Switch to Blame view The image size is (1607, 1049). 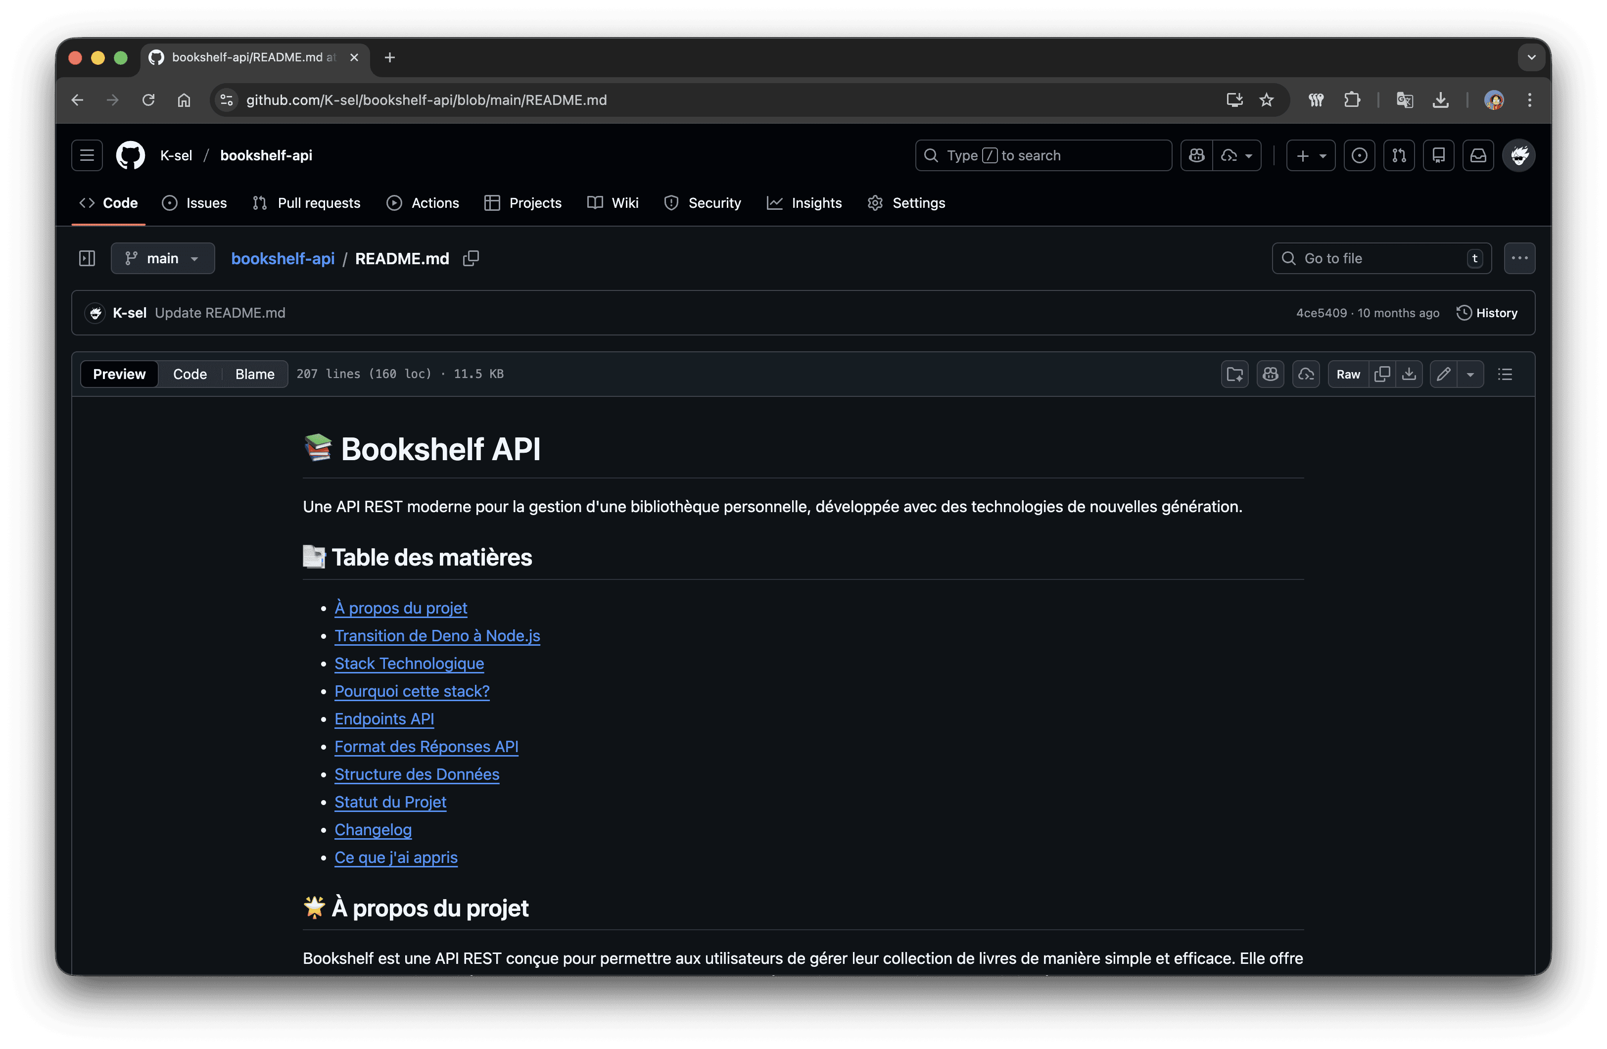pos(254,374)
